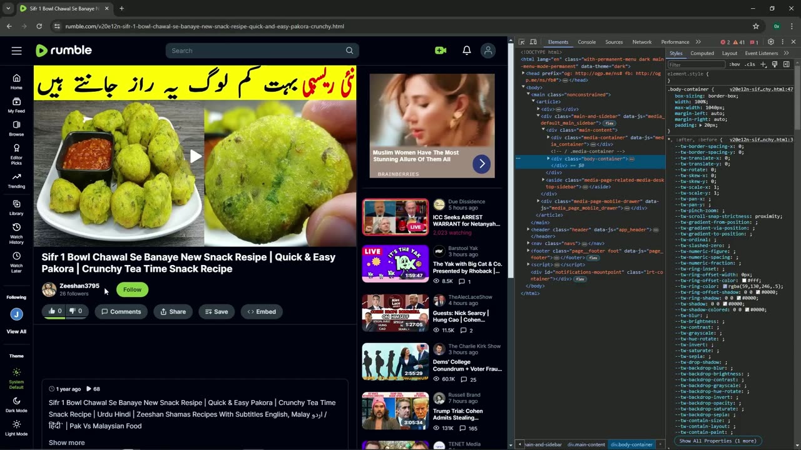
Task: Switch to Sources tab
Action: (614, 42)
